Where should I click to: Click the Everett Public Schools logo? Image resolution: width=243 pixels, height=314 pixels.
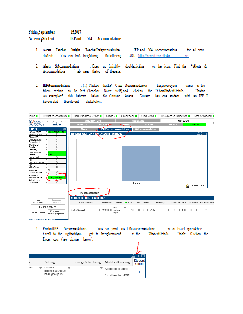(36, 123)
